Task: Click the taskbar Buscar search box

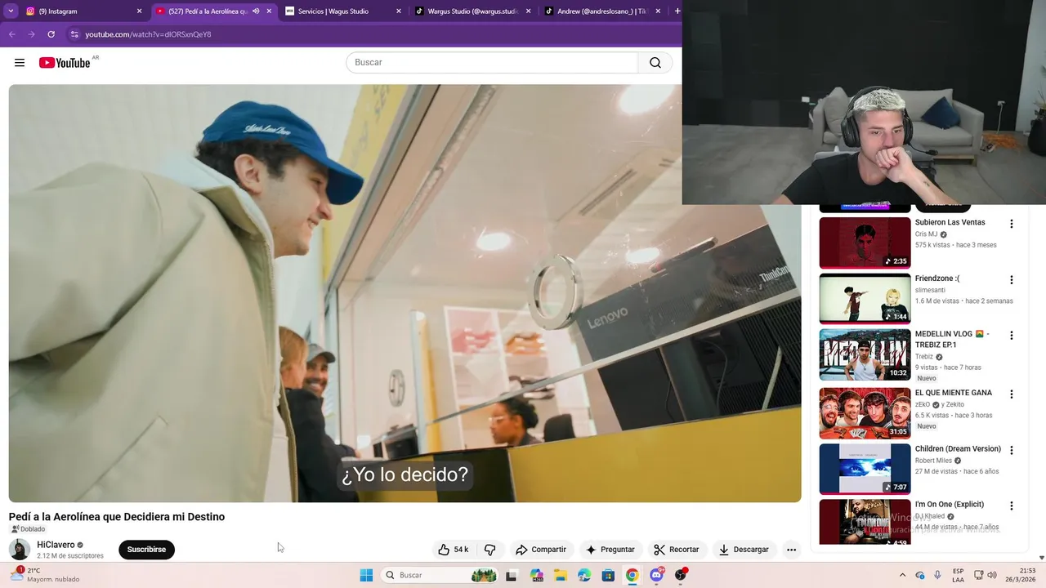Action: [440, 575]
